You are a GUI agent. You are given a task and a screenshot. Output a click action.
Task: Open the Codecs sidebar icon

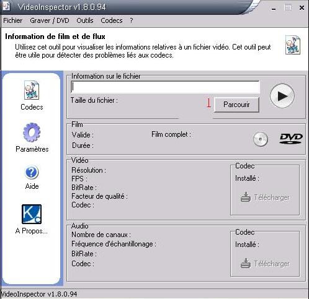point(32,90)
